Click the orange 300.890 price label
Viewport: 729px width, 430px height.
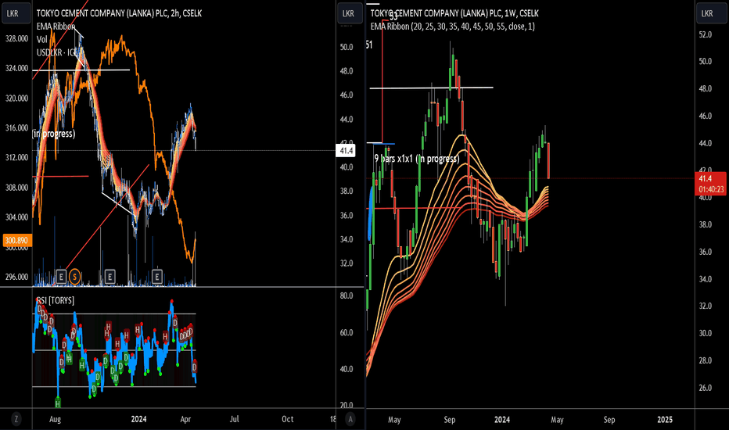(16, 240)
